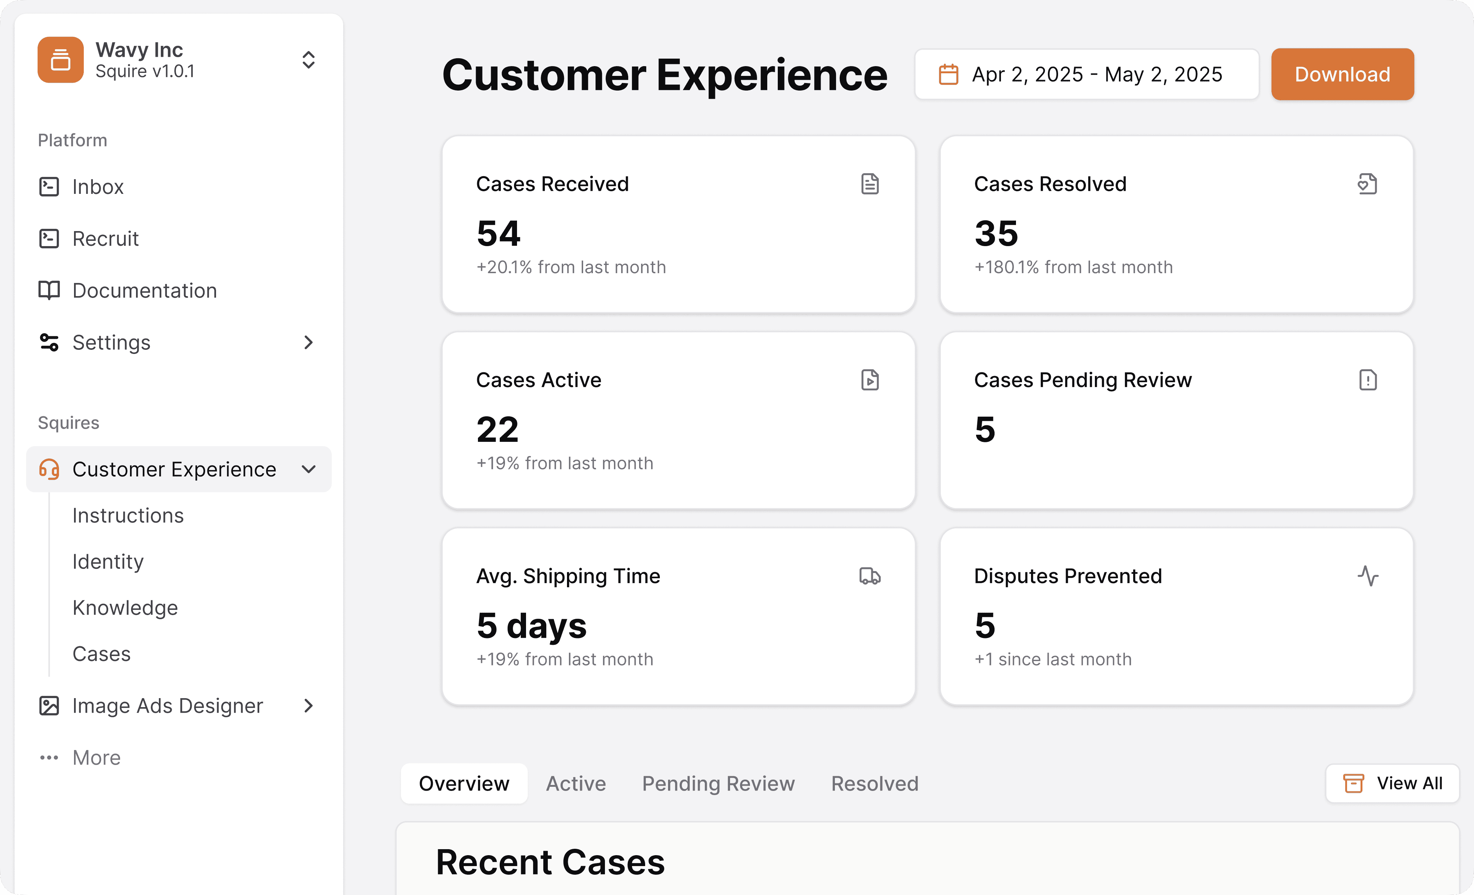Collapse the Customer Experience sidebar section
The image size is (1474, 895).
point(308,469)
